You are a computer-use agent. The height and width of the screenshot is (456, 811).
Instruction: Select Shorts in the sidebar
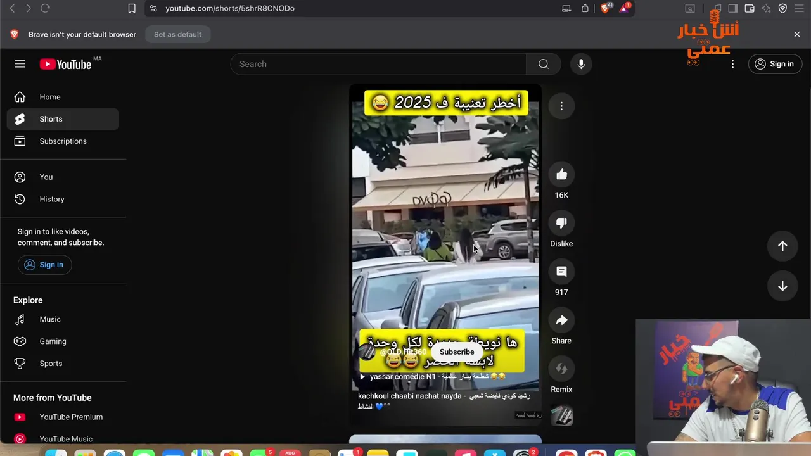pyautogui.click(x=63, y=119)
